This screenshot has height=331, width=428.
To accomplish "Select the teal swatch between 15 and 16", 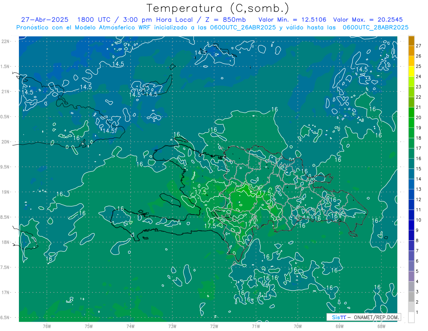I will tap(411, 164).
